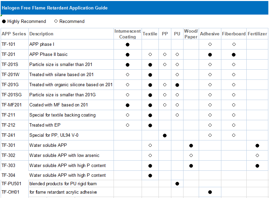Click TF-201G filled dot under PU

coord(177,85)
